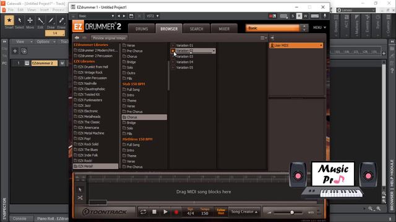This screenshot has height=222, width=396.
Task: Select Variation 05 in the list
Action: 184,67
